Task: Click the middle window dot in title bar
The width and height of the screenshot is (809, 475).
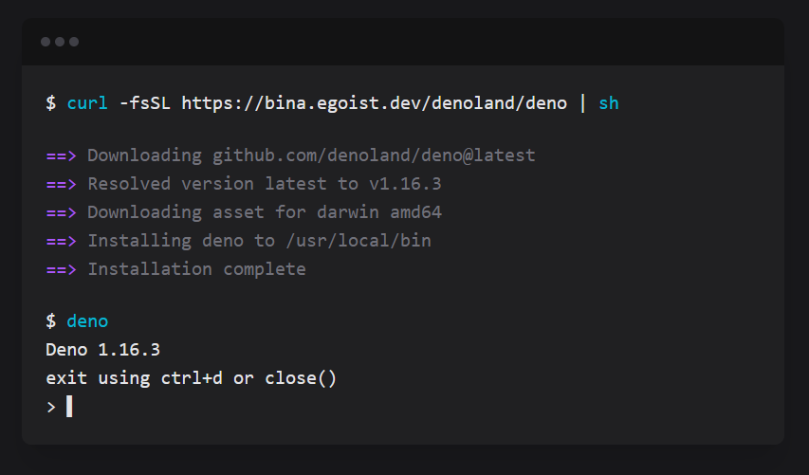Action: 60,42
